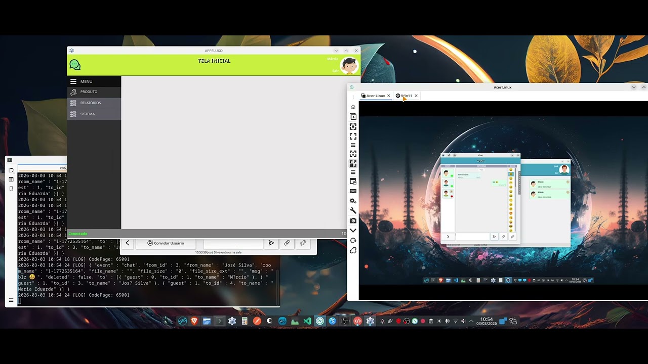Open the SISTEMA menu item
Screen dimensions: 648x364
pyautogui.click(x=94, y=114)
